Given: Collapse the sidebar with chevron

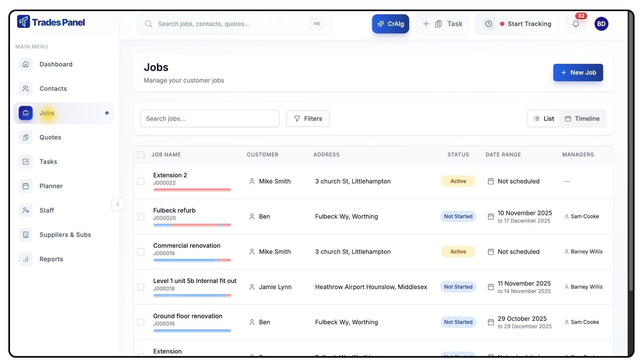Looking at the screenshot, I should tap(118, 204).
